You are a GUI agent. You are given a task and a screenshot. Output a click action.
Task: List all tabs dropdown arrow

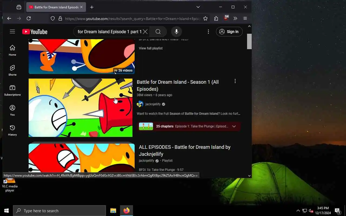[198, 7]
